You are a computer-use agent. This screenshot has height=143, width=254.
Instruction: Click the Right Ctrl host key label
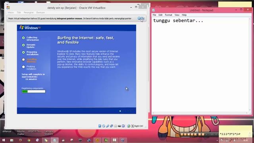coord(139,126)
